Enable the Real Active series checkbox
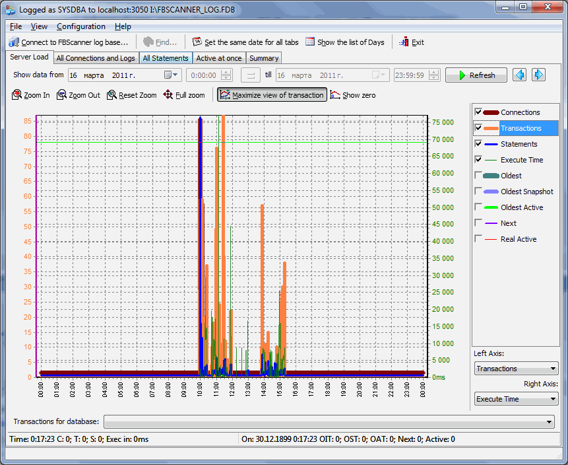Viewport: 568px width, 465px height. tap(478, 239)
